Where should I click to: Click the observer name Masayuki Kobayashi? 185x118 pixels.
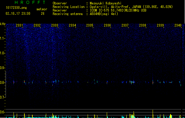point(106,3)
